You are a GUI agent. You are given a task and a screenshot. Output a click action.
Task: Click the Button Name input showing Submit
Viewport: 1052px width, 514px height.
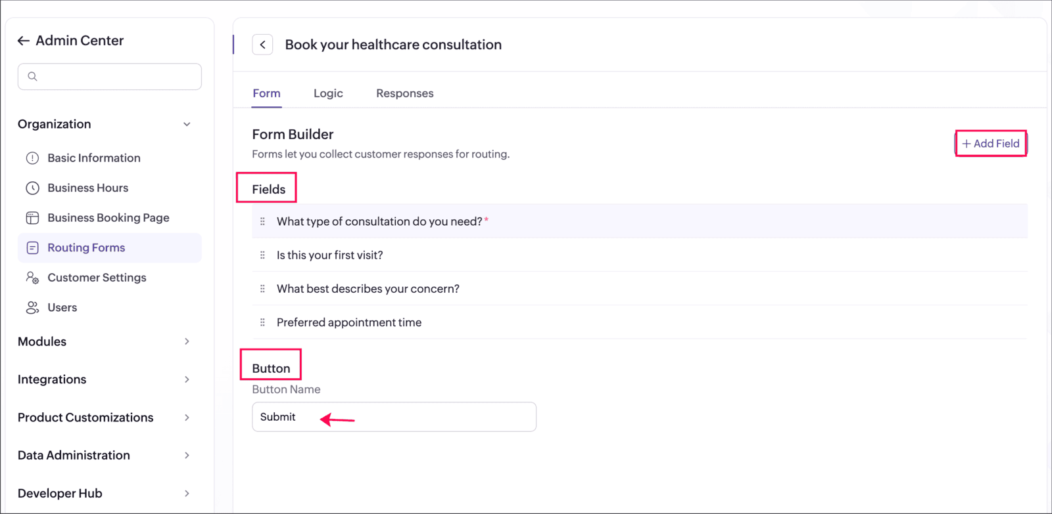point(394,417)
